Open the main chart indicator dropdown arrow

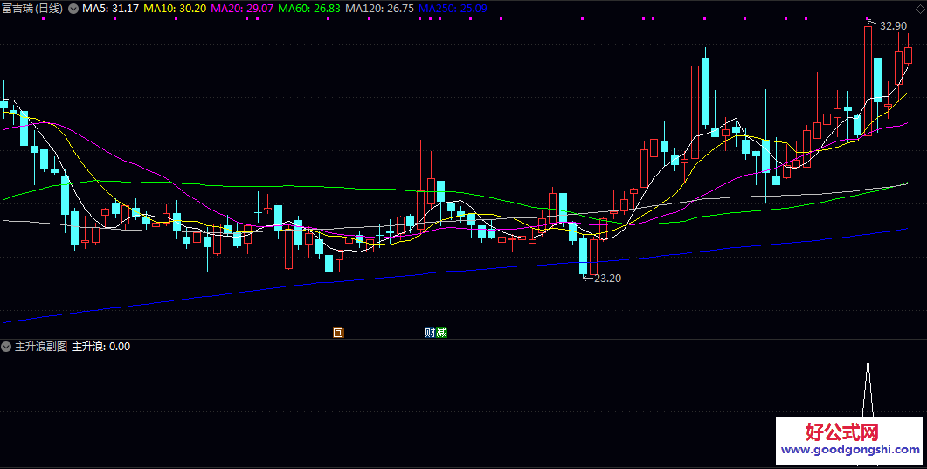tap(73, 8)
